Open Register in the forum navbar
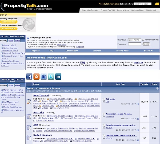 [35, 51]
